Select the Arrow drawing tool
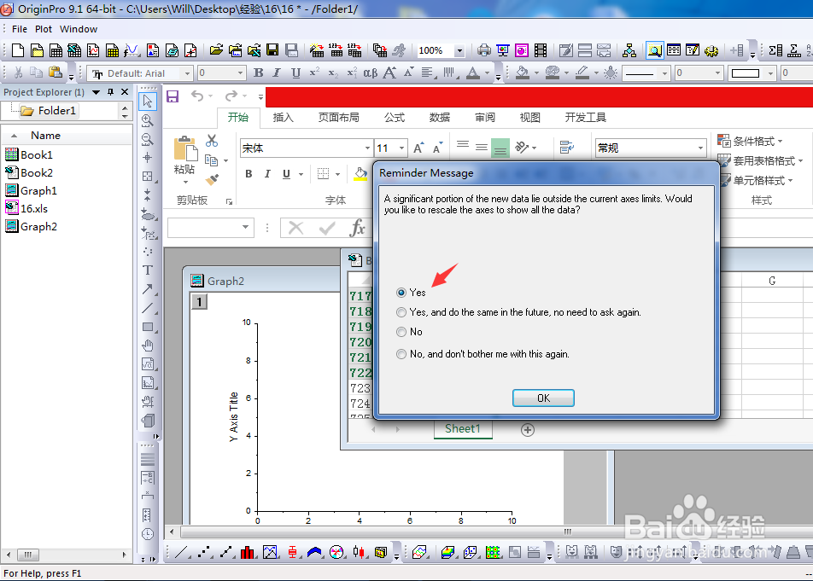Screen dimensions: 813x581 click(148, 289)
